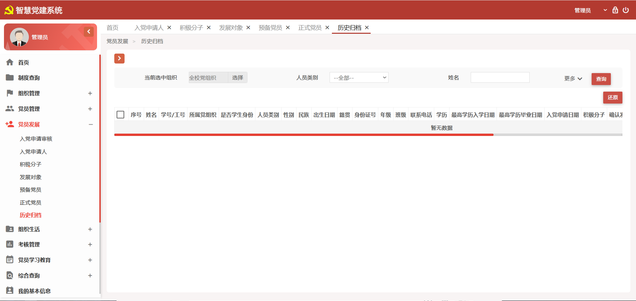This screenshot has height=301, width=636.
Task: Switch to the 预备党员 tab
Action: pyautogui.click(x=270, y=28)
